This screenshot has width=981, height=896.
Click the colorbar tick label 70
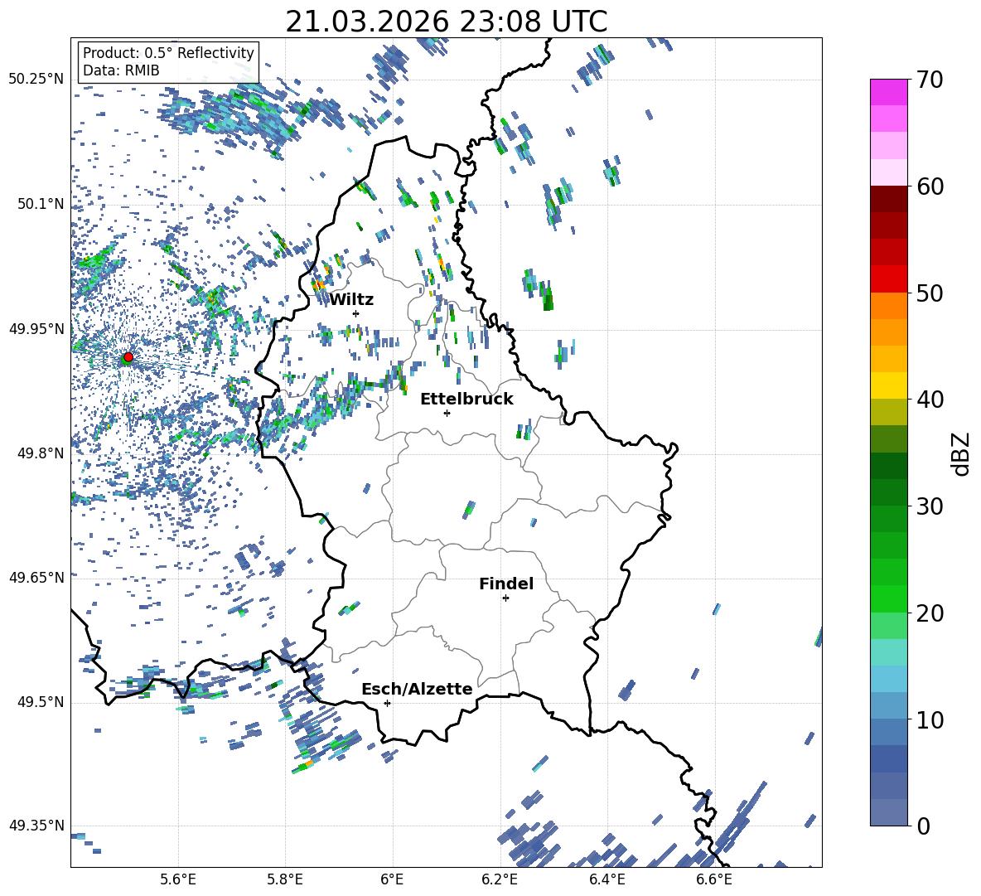coord(930,80)
